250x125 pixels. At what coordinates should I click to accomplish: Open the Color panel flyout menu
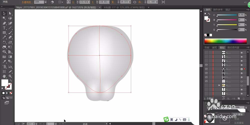coord(247,10)
